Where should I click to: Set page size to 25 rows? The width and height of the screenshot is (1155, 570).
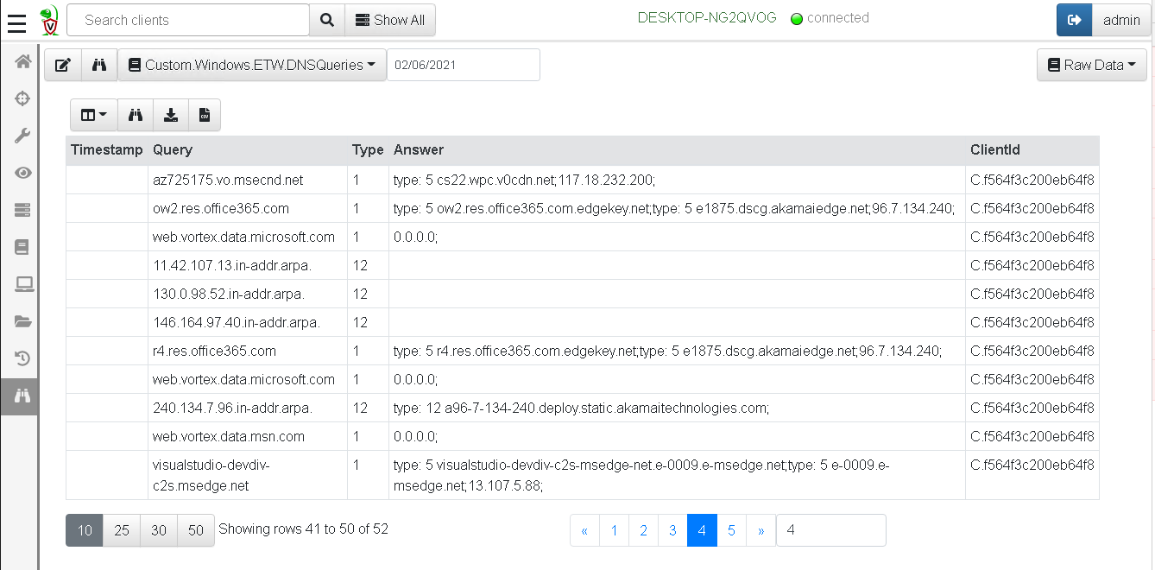point(121,529)
